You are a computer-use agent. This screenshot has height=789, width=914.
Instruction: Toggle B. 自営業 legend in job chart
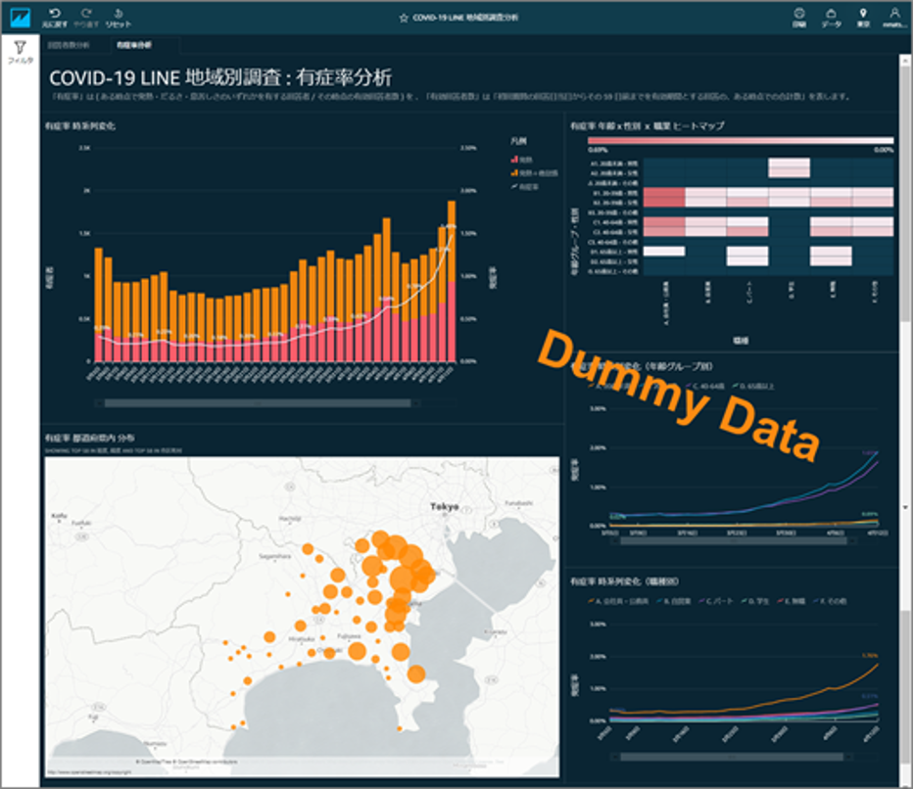[x=673, y=601]
